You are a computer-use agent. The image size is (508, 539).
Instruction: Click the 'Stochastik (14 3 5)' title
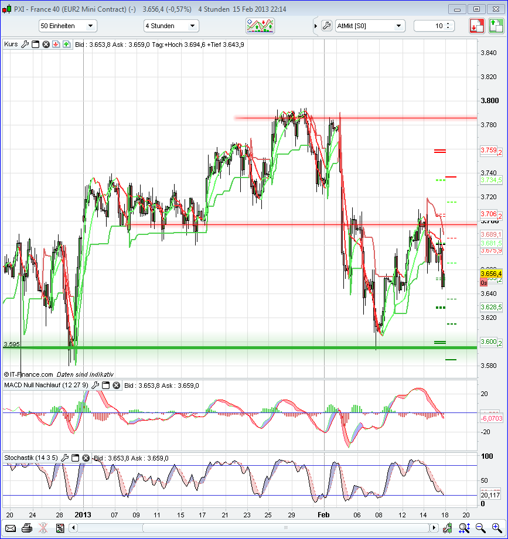point(31,458)
